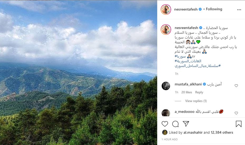Share the post via the paper plane icon
The image size is (245, 145).
[x=186, y=124]
